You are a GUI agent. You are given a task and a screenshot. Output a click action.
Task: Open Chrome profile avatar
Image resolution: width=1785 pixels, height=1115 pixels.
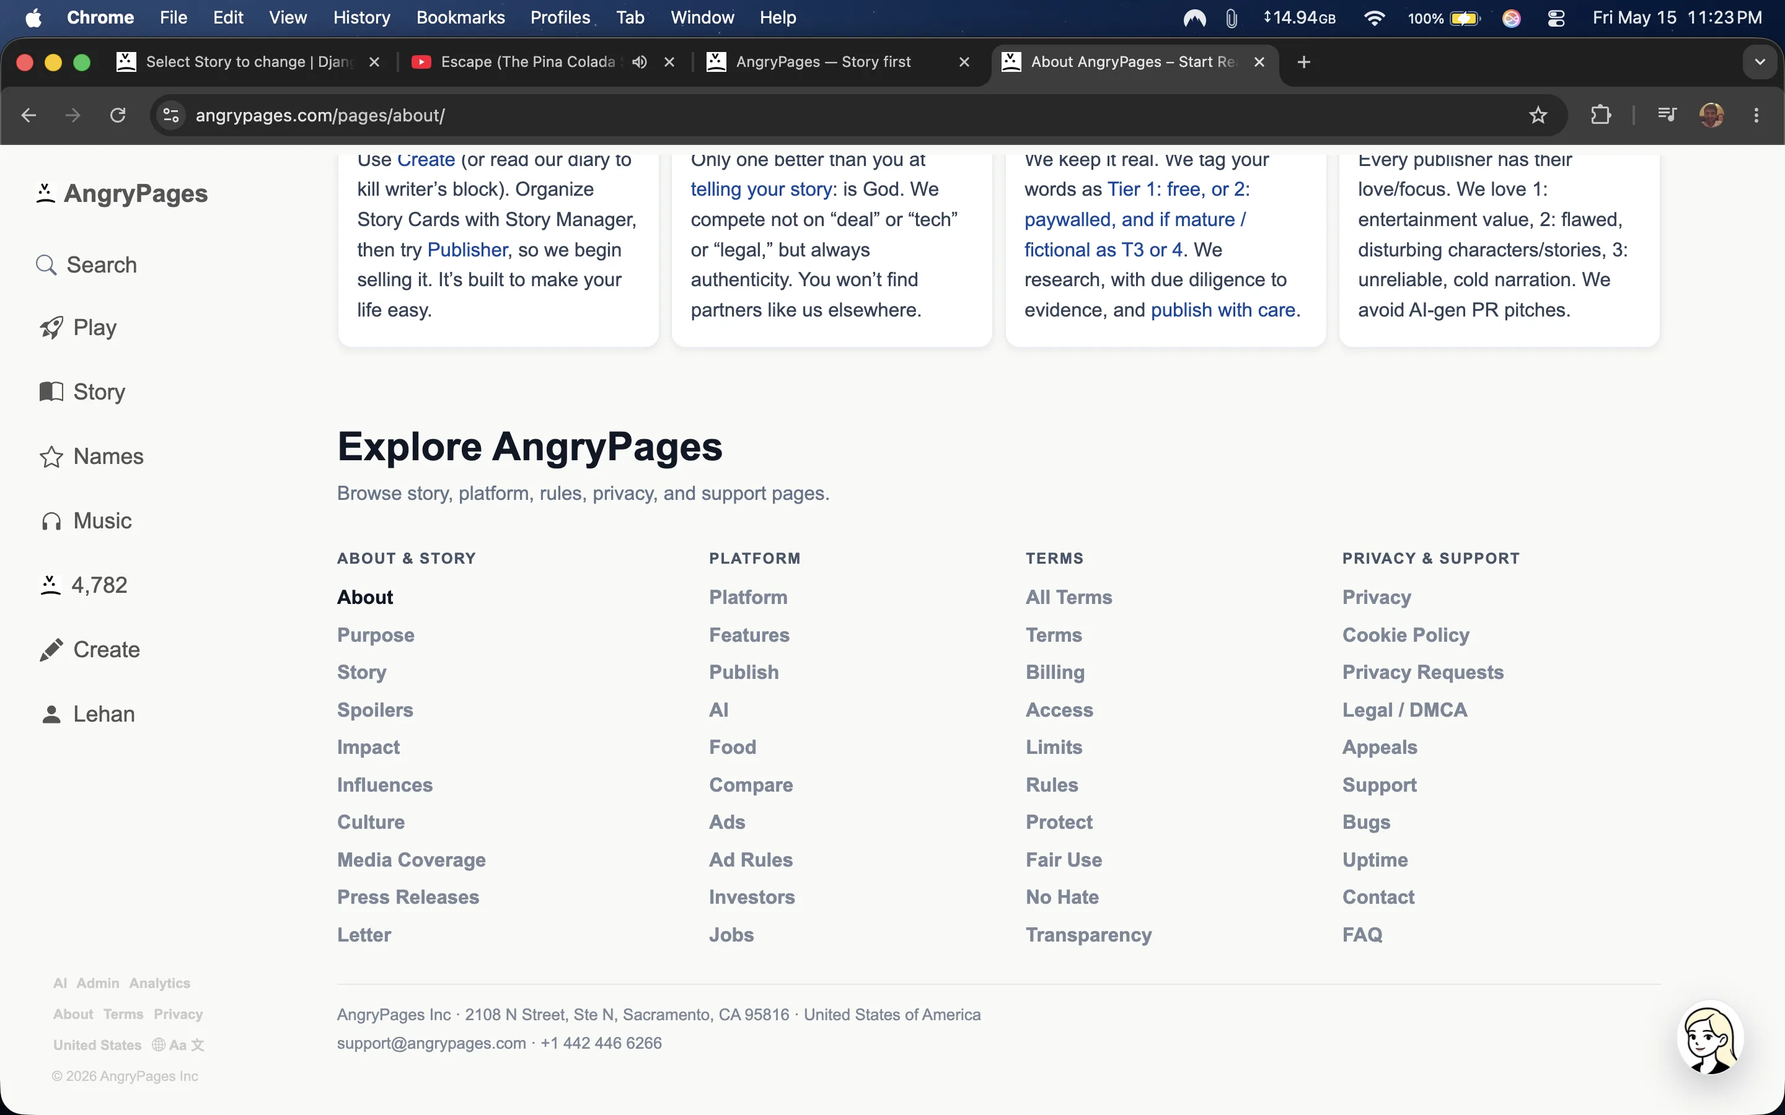point(1711,115)
